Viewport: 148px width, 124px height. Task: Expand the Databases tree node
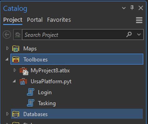(7, 114)
